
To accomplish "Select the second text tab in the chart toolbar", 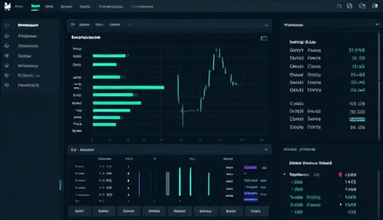I will 99,25.
